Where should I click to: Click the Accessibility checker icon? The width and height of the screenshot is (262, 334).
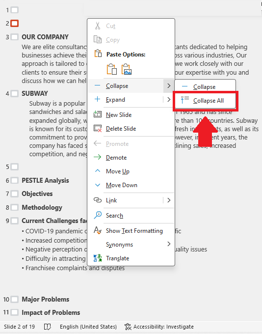coord(128,327)
